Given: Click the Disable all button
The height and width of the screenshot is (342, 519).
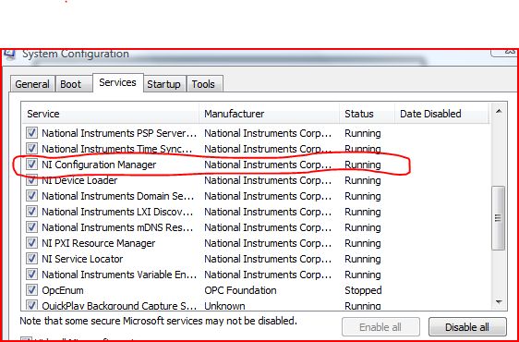Looking at the screenshot, I should pyautogui.click(x=467, y=327).
